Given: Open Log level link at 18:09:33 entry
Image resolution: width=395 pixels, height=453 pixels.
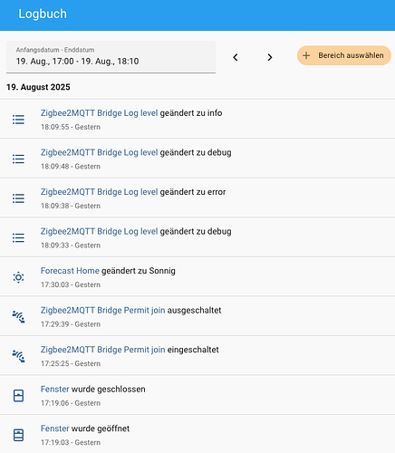Looking at the screenshot, I should tap(99, 231).
